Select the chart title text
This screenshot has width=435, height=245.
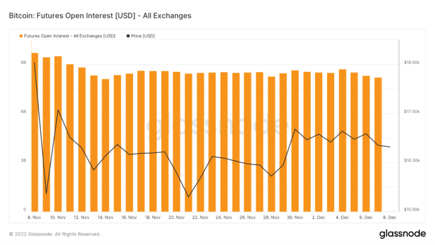tap(100, 16)
